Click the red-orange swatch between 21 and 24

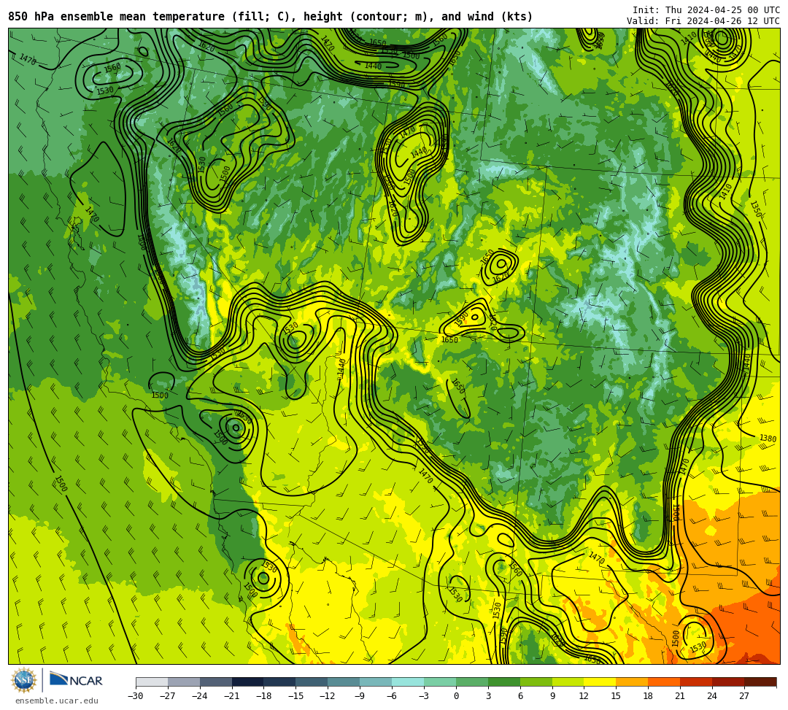tap(697, 682)
